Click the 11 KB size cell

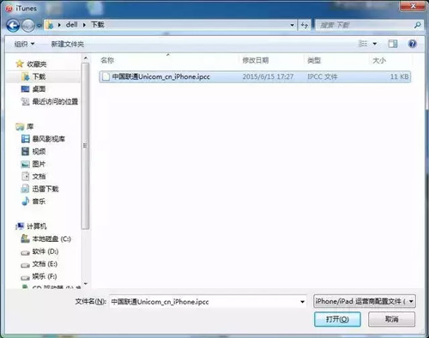(x=399, y=76)
